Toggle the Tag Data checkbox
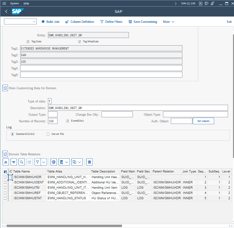The width and height of the screenshot is (234, 228). [x=28, y=42]
